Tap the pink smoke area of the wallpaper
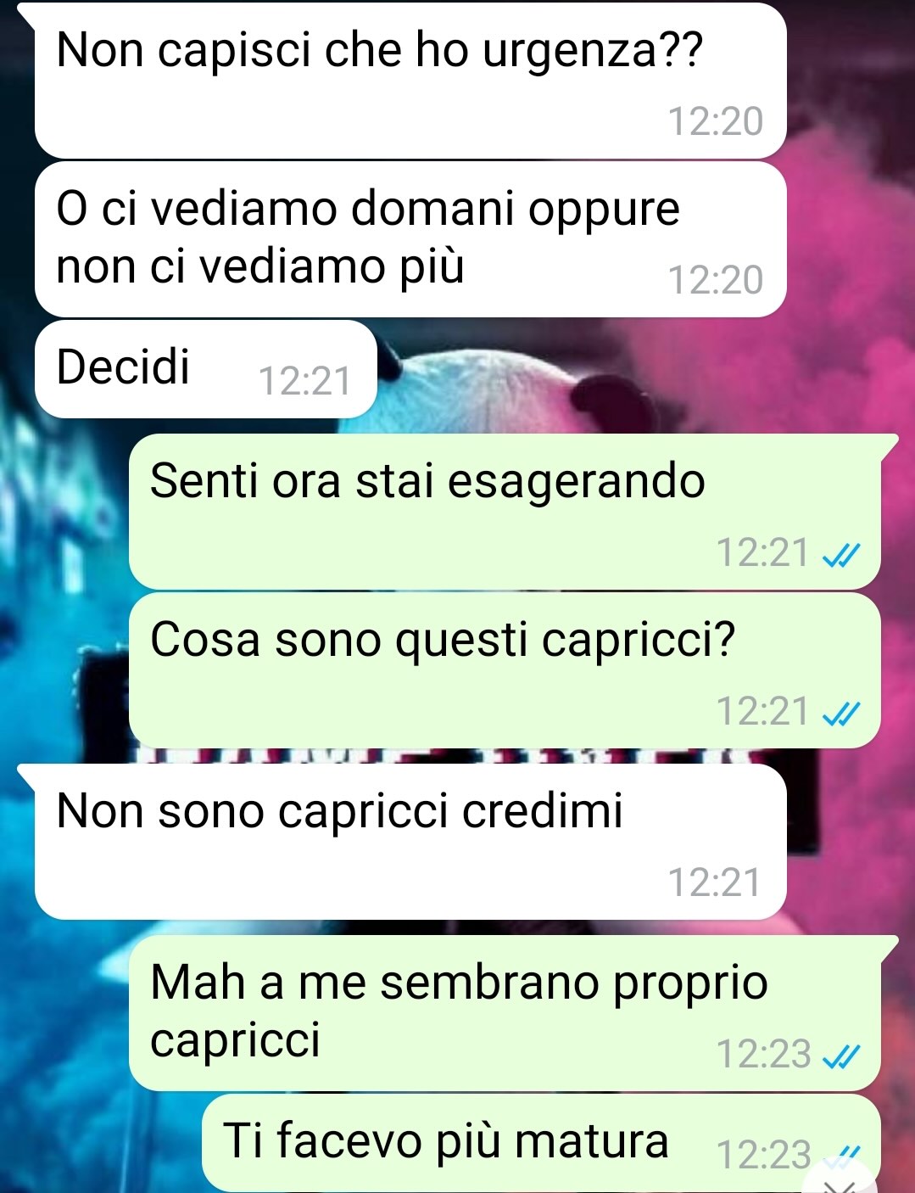This screenshot has height=1193, width=915. click(x=848, y=297)
